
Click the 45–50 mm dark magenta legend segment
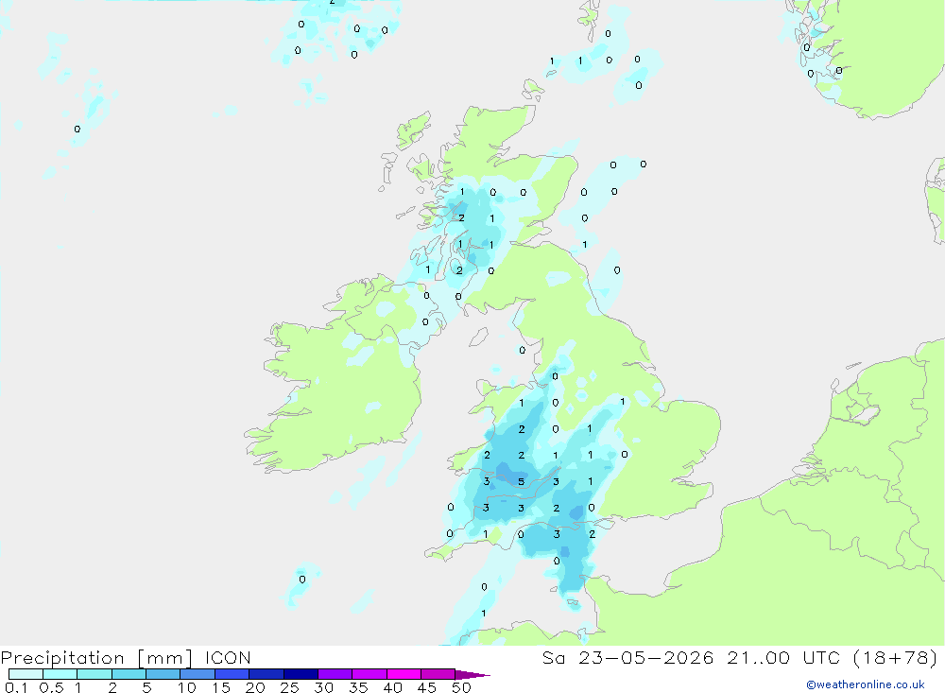coord(438,674)
